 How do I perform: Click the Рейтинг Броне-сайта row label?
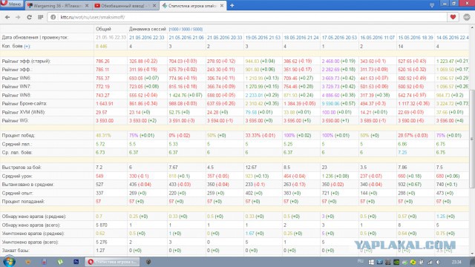coord(24,104)
